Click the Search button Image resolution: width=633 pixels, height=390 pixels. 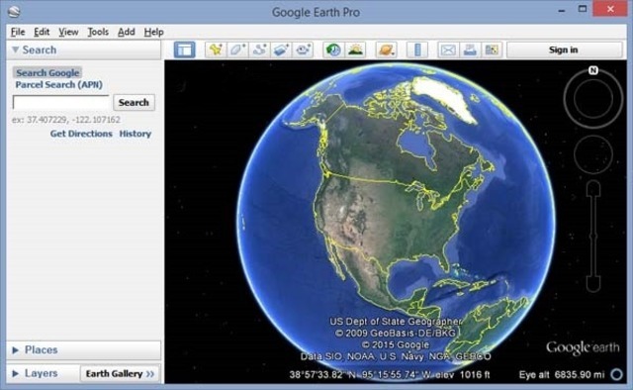(134, 102)
